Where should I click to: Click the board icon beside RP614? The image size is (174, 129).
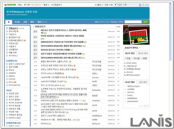coord(7,70)
